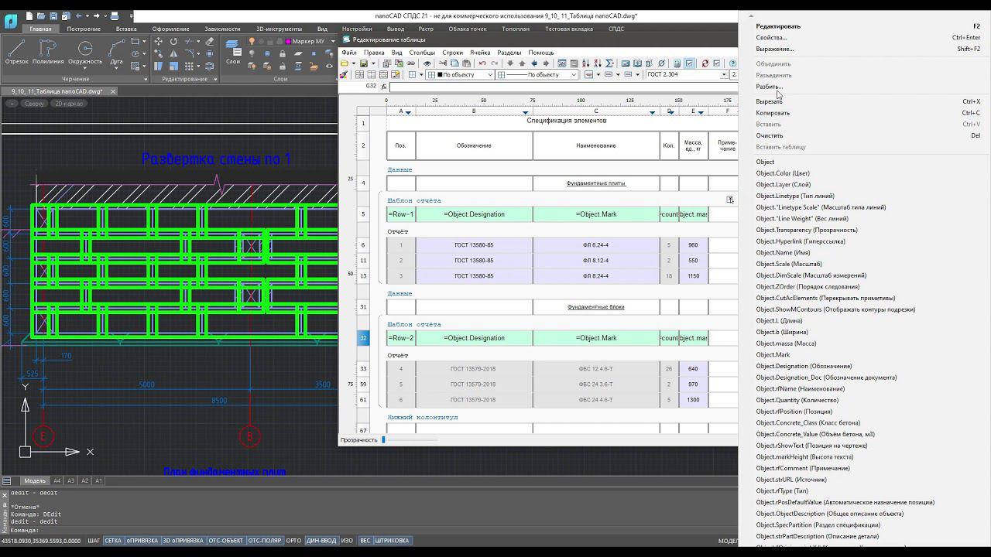The image size is (991, 557).
Task: Switch to the Вставка ribbon tab
Action: click(126, 29)
